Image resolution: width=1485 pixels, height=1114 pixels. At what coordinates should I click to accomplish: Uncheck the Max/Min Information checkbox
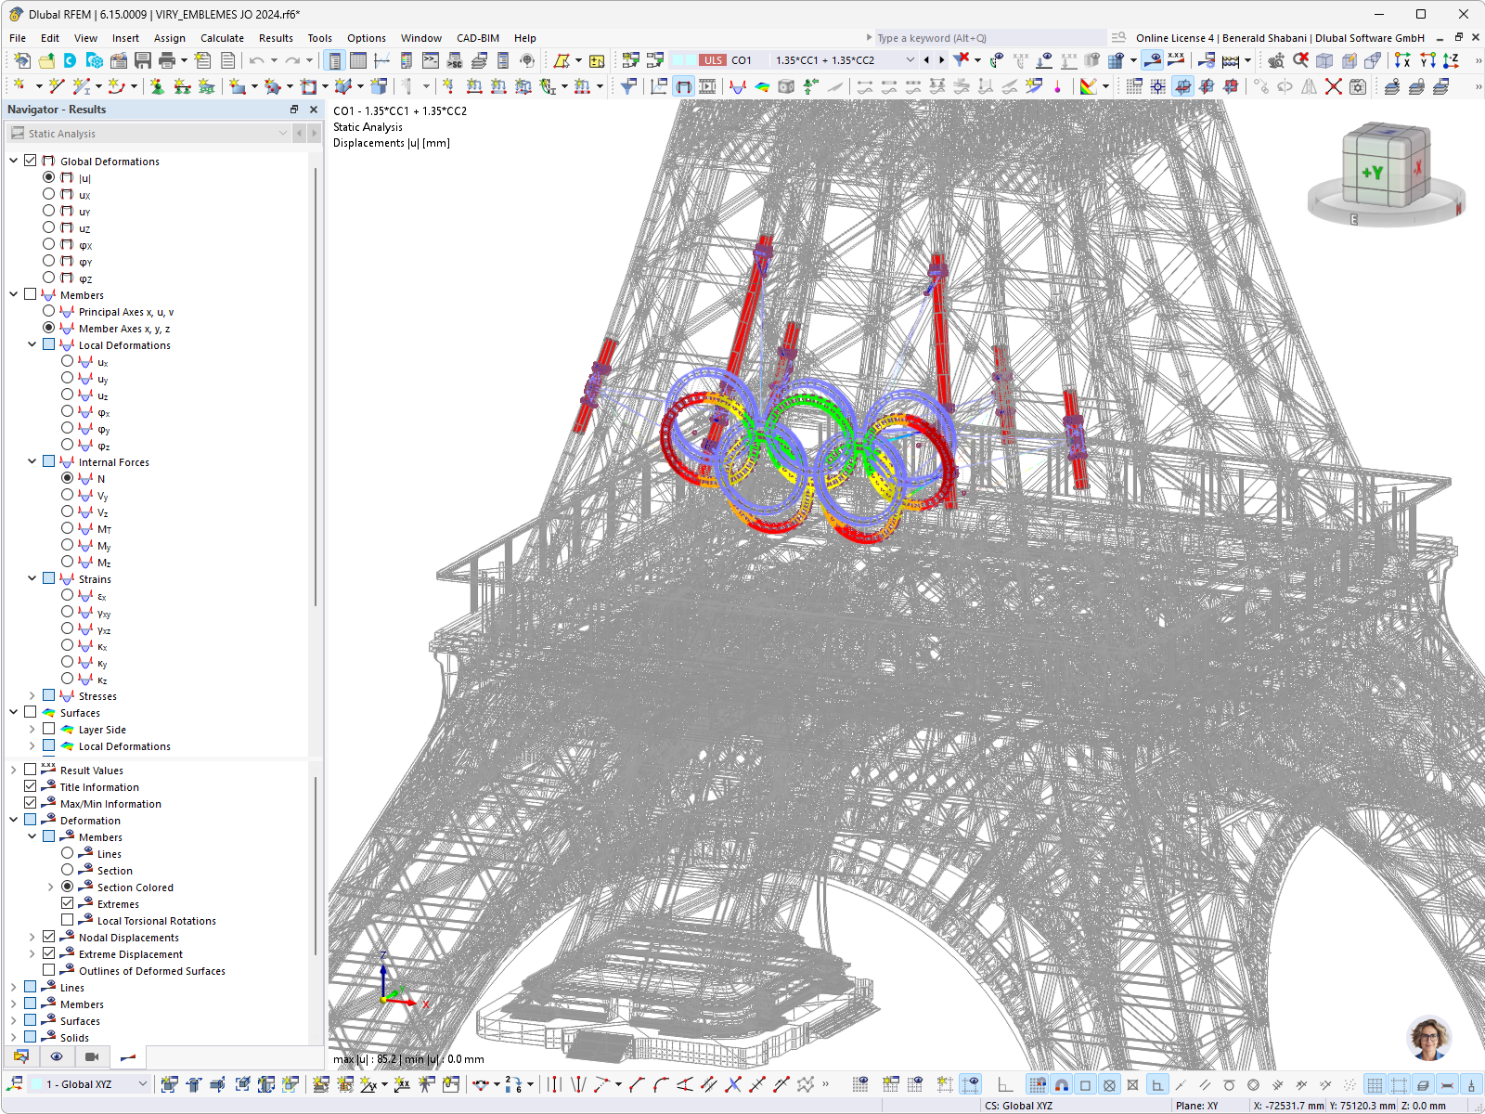point(31,803)
